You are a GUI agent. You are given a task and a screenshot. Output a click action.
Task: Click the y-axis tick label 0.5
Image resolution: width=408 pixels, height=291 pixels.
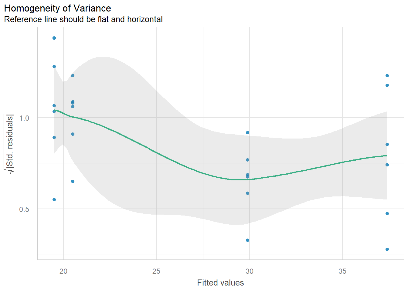(x=24, y=209)
